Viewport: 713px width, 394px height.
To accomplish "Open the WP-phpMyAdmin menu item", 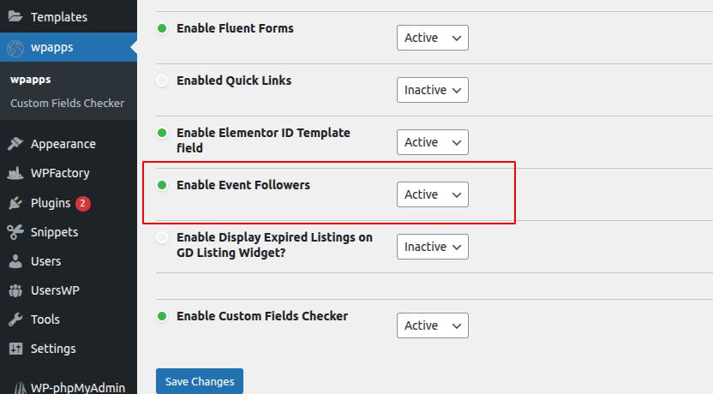I will (77, 386).
